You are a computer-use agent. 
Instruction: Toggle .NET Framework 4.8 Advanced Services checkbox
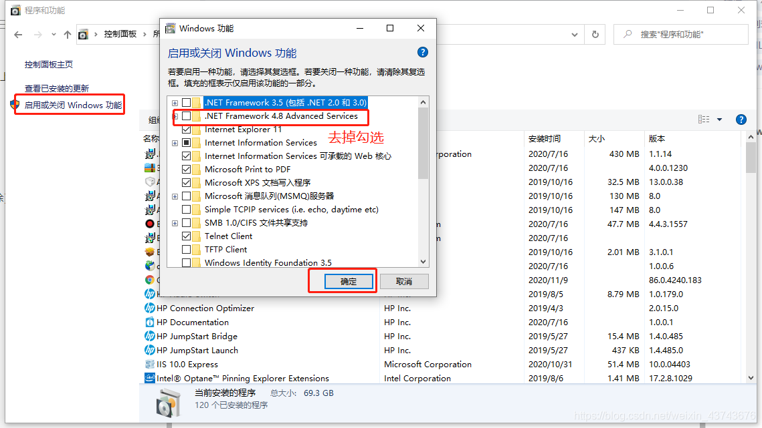pos(186,116)
